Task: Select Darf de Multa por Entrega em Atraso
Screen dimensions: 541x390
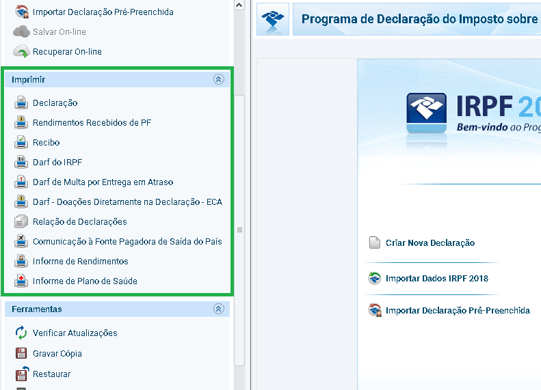Action: click(x=103, y=182)
